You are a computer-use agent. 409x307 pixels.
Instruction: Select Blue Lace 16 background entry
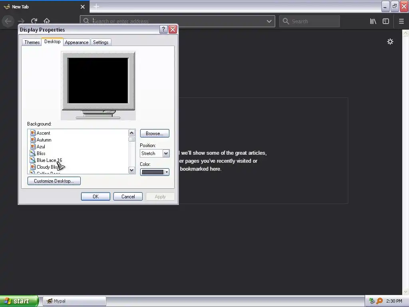coord(49,160)
